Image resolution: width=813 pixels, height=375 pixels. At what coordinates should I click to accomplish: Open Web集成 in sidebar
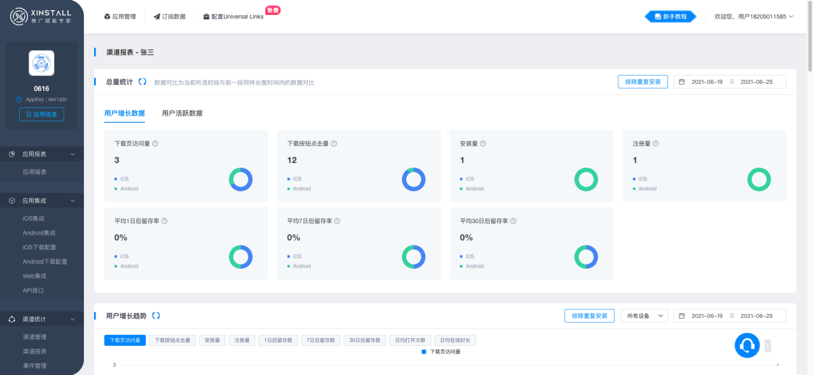tap(34, 276)
